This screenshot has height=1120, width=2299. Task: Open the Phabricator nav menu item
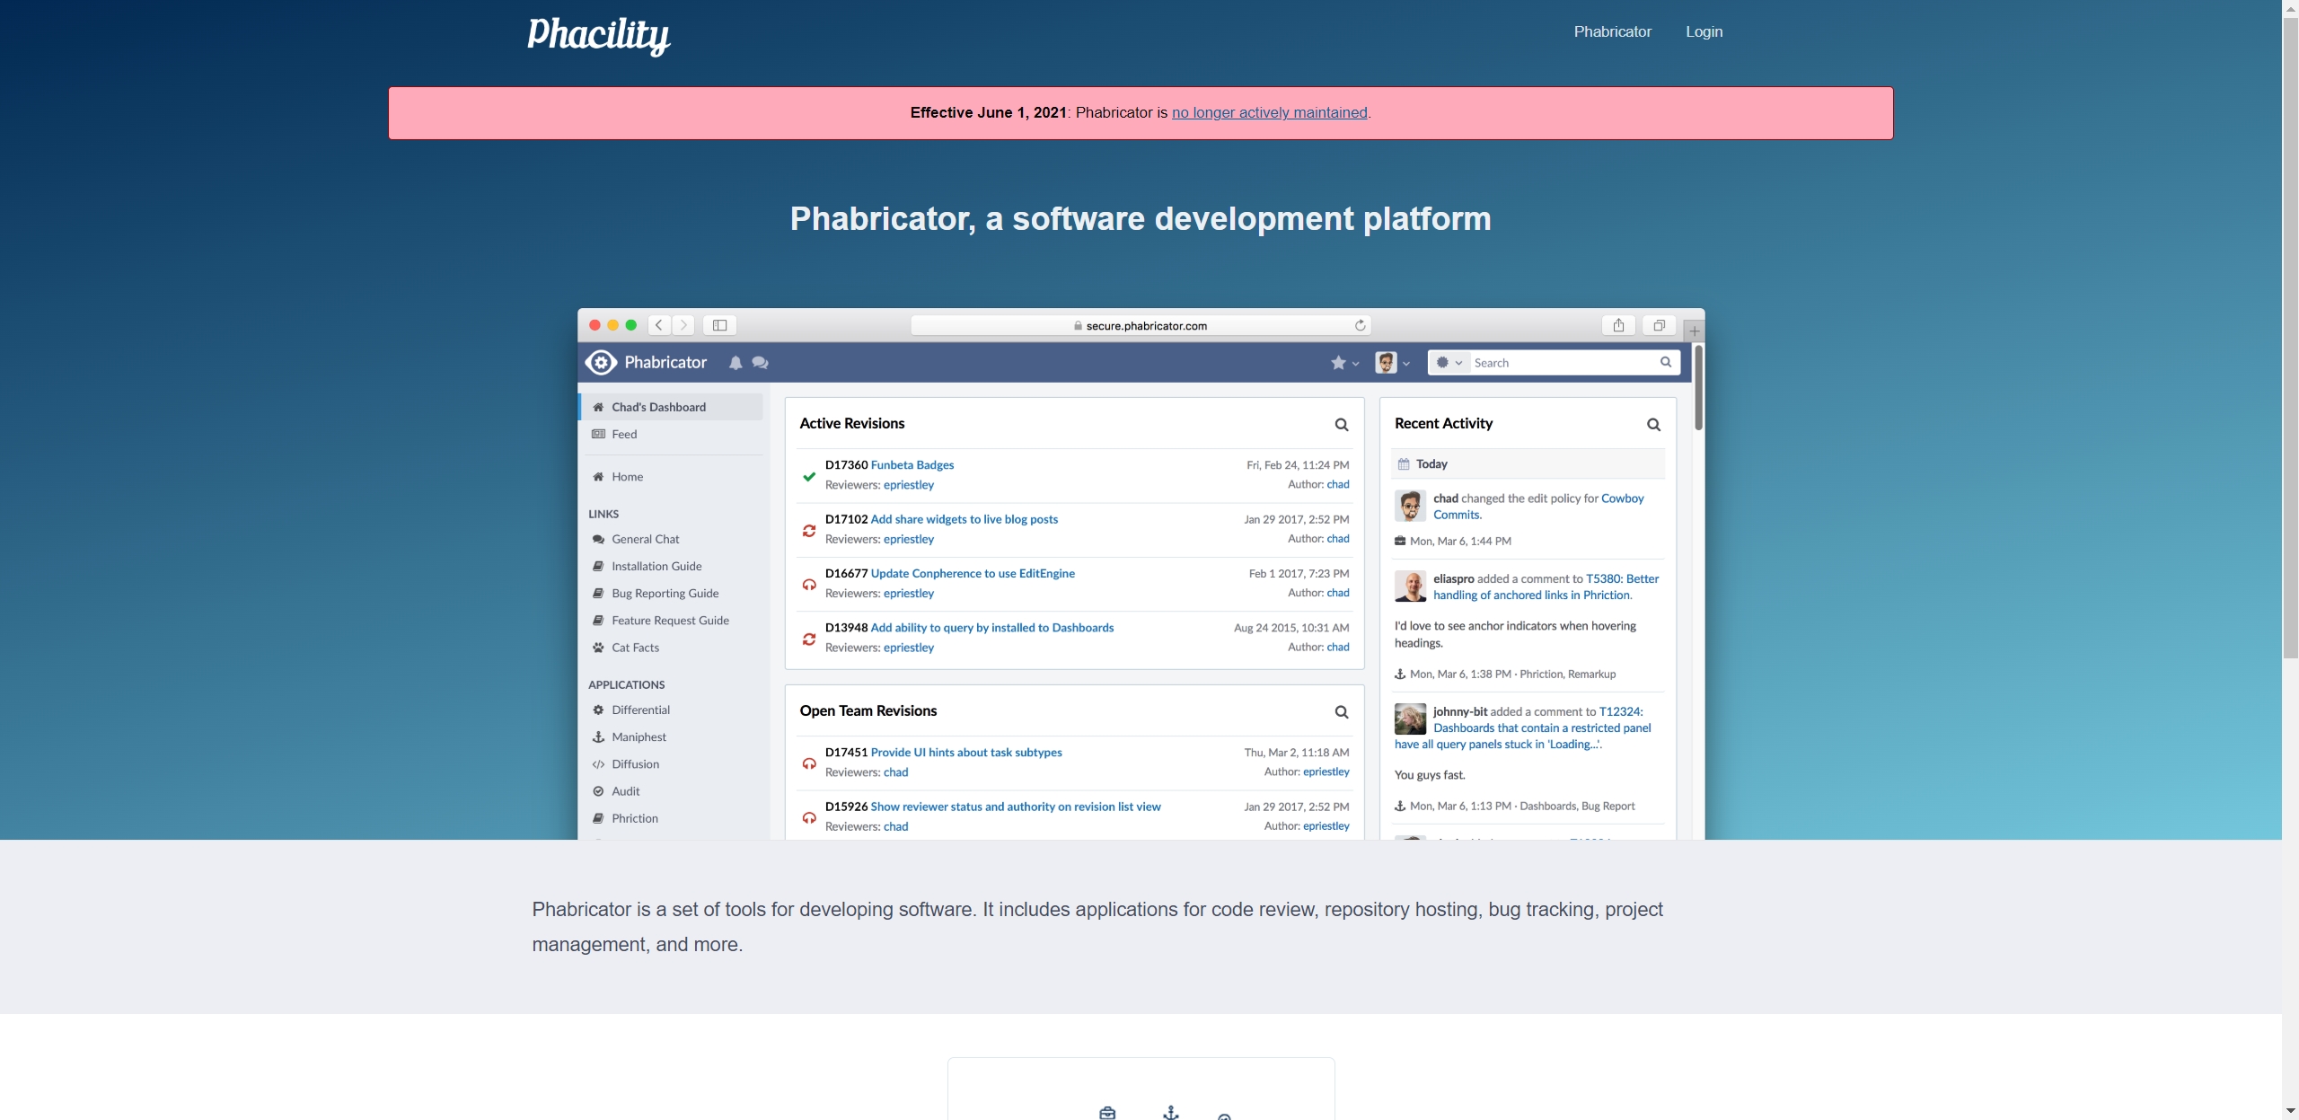tap(1612, 31)
